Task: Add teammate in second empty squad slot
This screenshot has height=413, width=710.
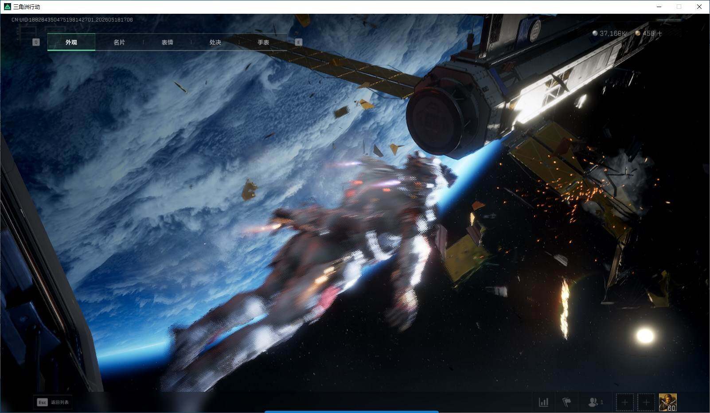Action: pos(646,402)
